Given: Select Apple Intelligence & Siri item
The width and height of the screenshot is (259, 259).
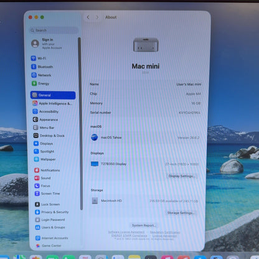Looking at the screenshot, I should point(52,103).
